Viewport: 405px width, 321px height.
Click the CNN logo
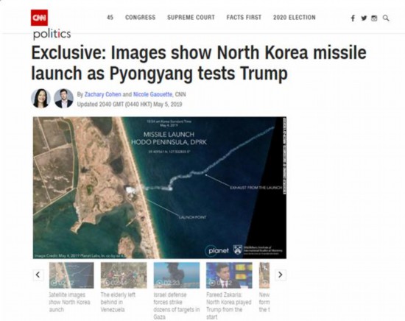[x=39, y=18]
